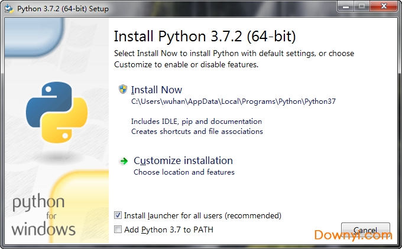Minimize the Python Setup window
Viewport: 402px width, 249px height.
[346, 6]
